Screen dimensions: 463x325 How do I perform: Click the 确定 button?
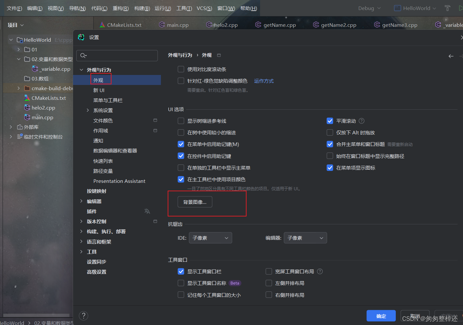tap(381, 316)
